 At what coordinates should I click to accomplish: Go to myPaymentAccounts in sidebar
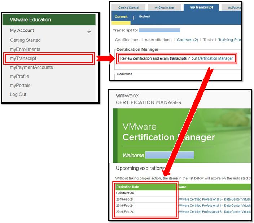pos(31,67)
